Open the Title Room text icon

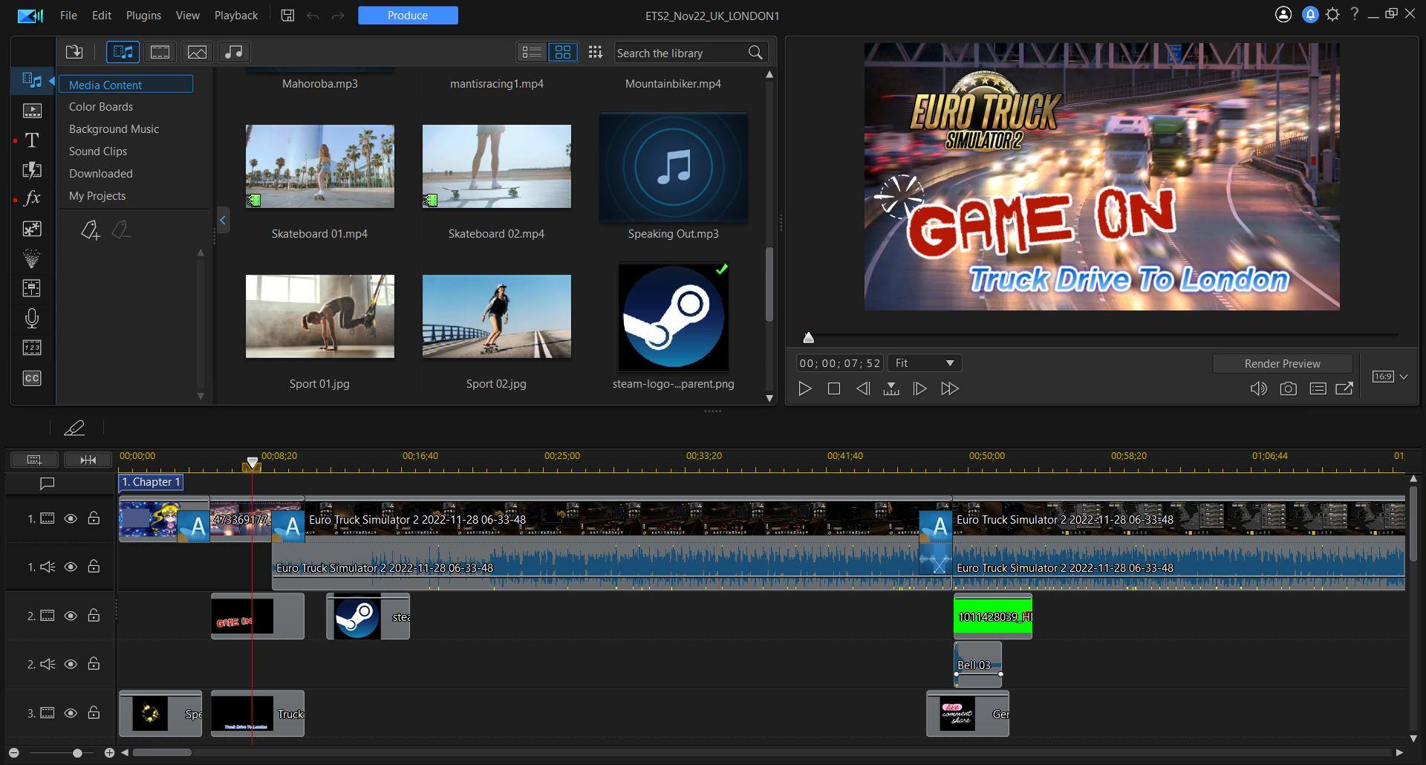[x=32, y=140]
